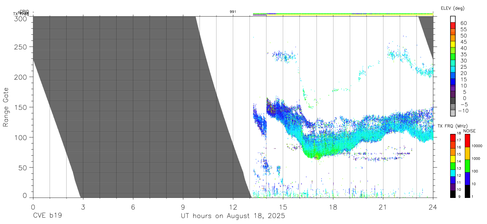487x224 pixels.
Task: Click the "1000" label on the NOISE scale
Action: (x=476, y=158)
